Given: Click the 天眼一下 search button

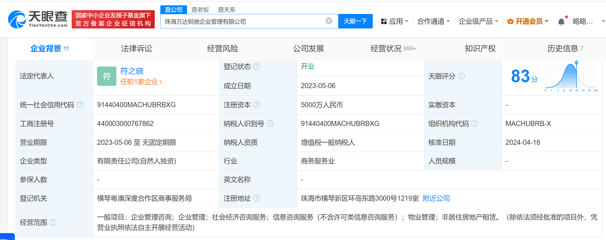Looking at the screenshot, I should click(x=355, y=21).
